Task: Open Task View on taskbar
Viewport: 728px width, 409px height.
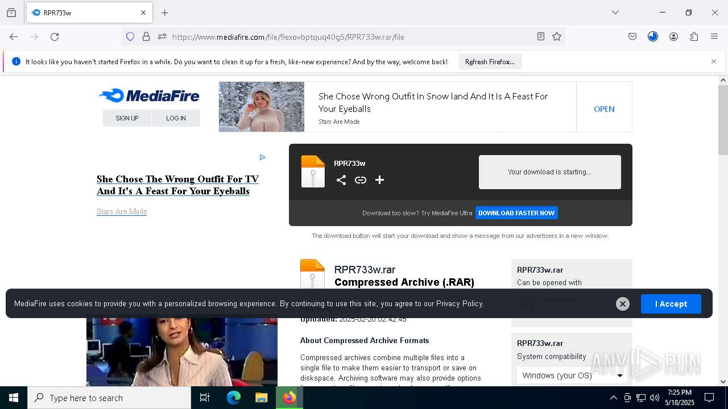Action: click(x=205, y=398)
